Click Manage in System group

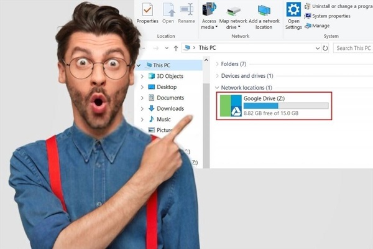317,26
